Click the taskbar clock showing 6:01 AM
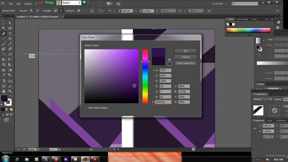The width and height of the screenshot is (288, 162). 279,159
